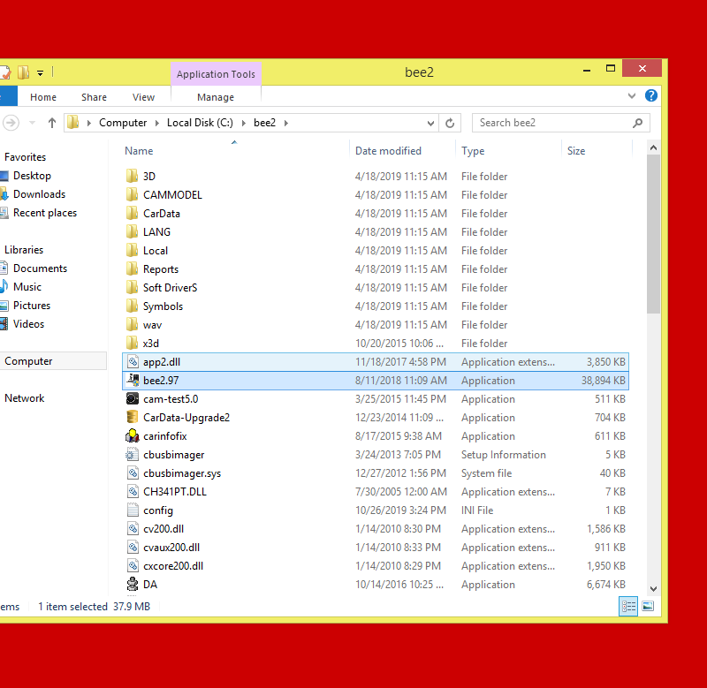Open the Help question mark icon

(651, 96)
